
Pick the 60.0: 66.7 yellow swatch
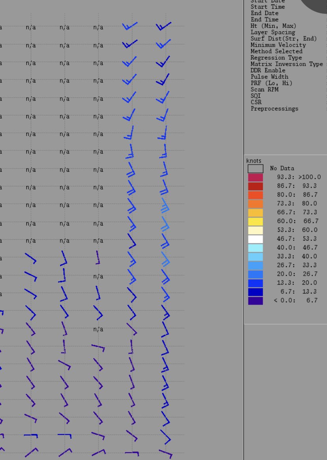point(256,221)
